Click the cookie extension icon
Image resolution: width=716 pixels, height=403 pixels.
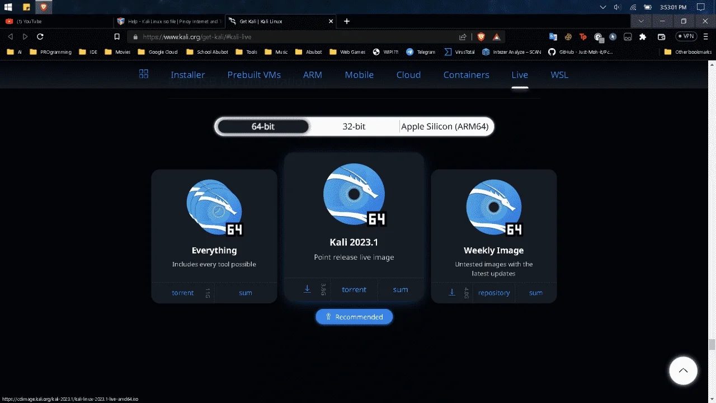pyautogui.click(x=568, y=37)
